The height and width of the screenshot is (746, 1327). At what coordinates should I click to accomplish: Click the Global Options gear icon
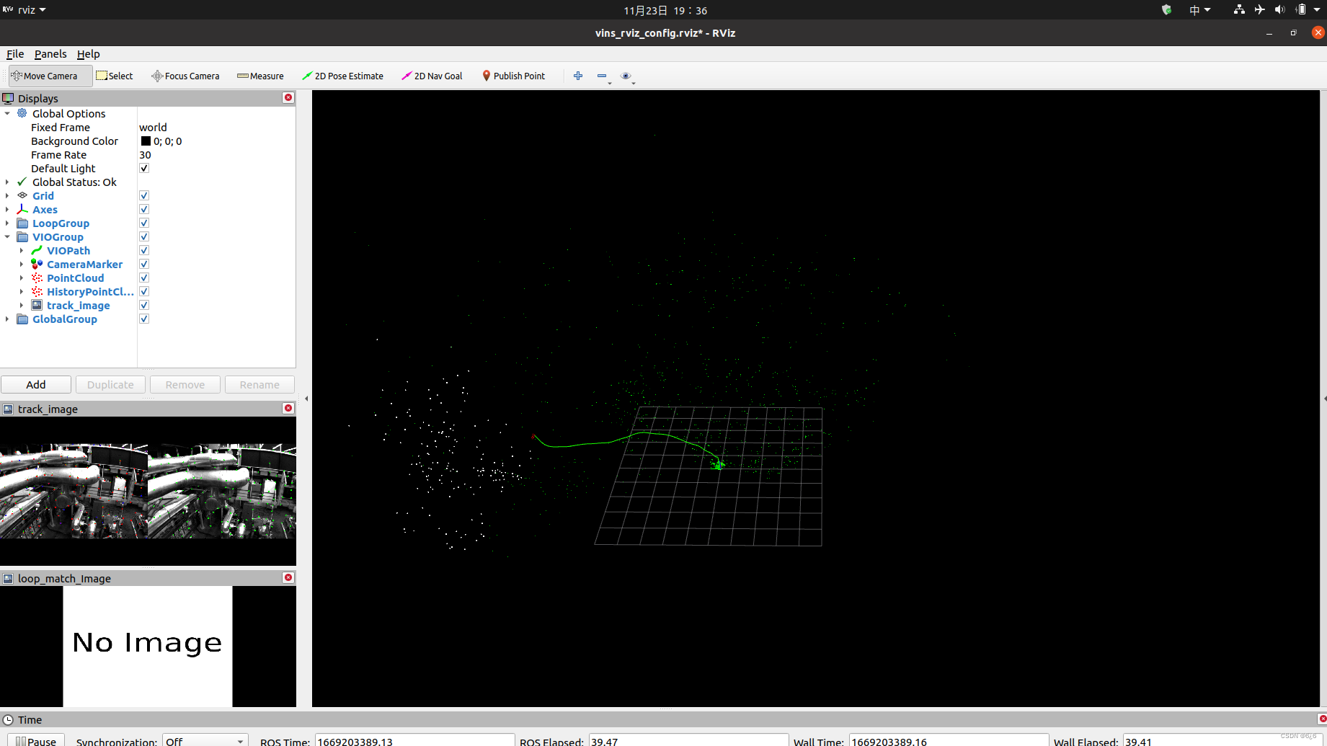(x=22, y=113)
